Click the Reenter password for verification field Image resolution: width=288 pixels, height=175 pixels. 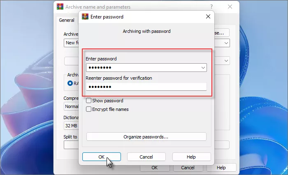(146, 87)
